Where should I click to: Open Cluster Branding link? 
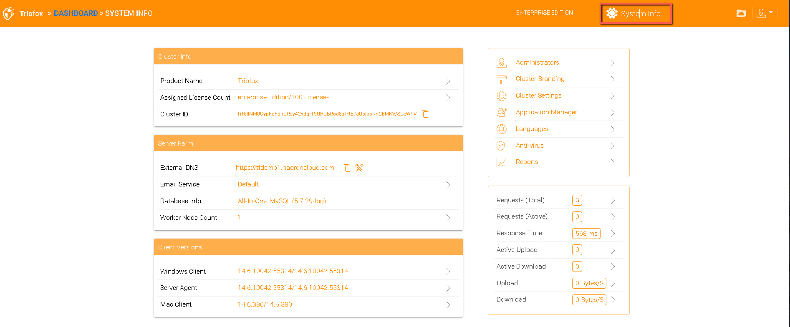[540, 79]
